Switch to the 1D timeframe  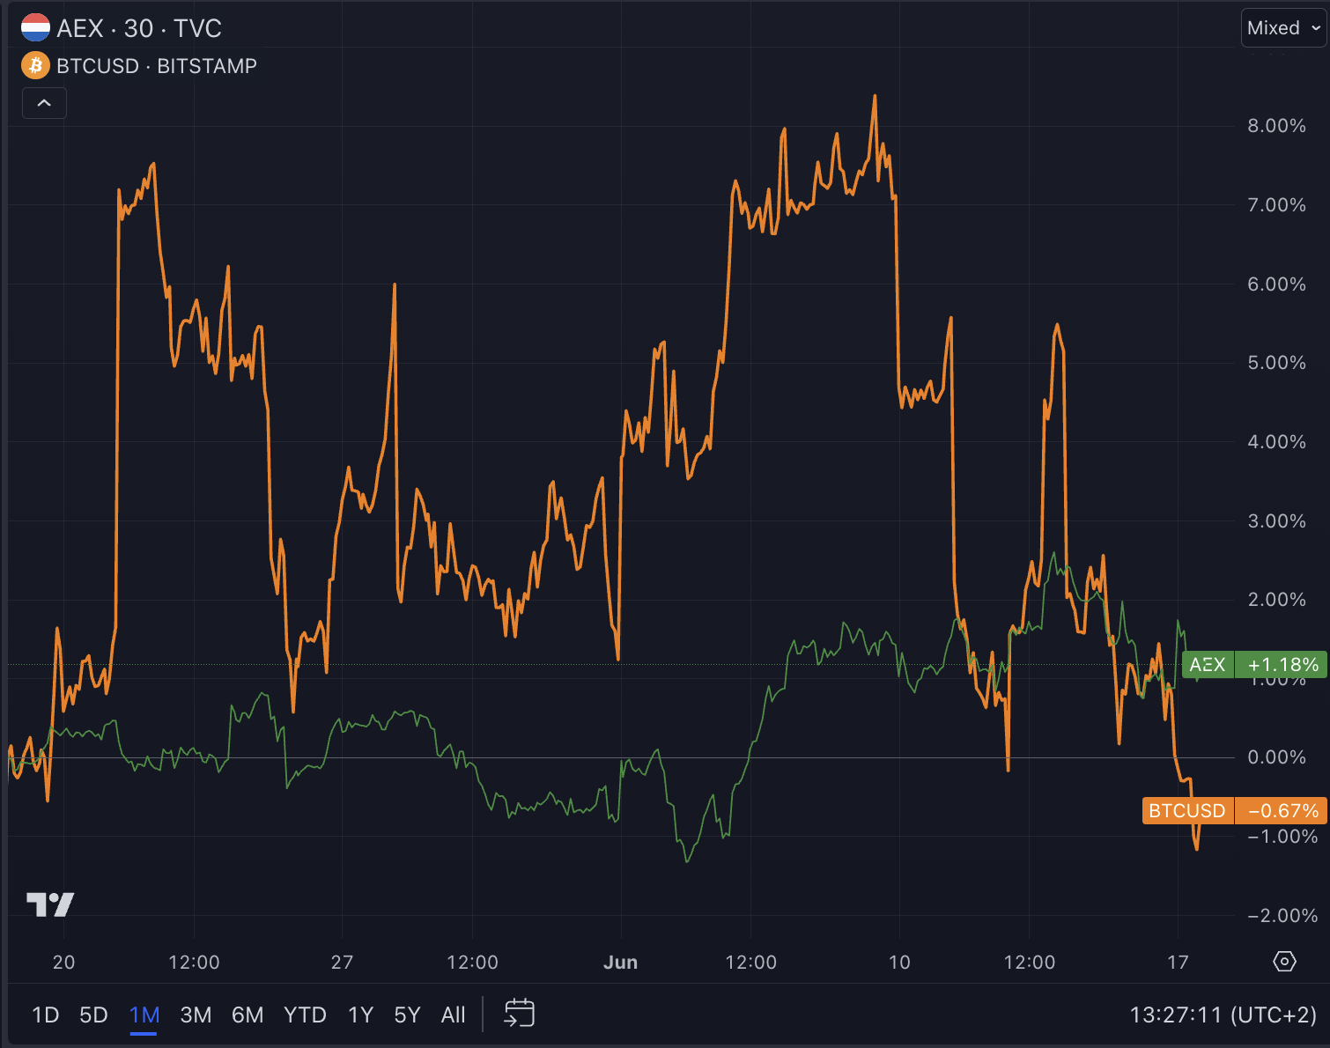click(45, 1014)
